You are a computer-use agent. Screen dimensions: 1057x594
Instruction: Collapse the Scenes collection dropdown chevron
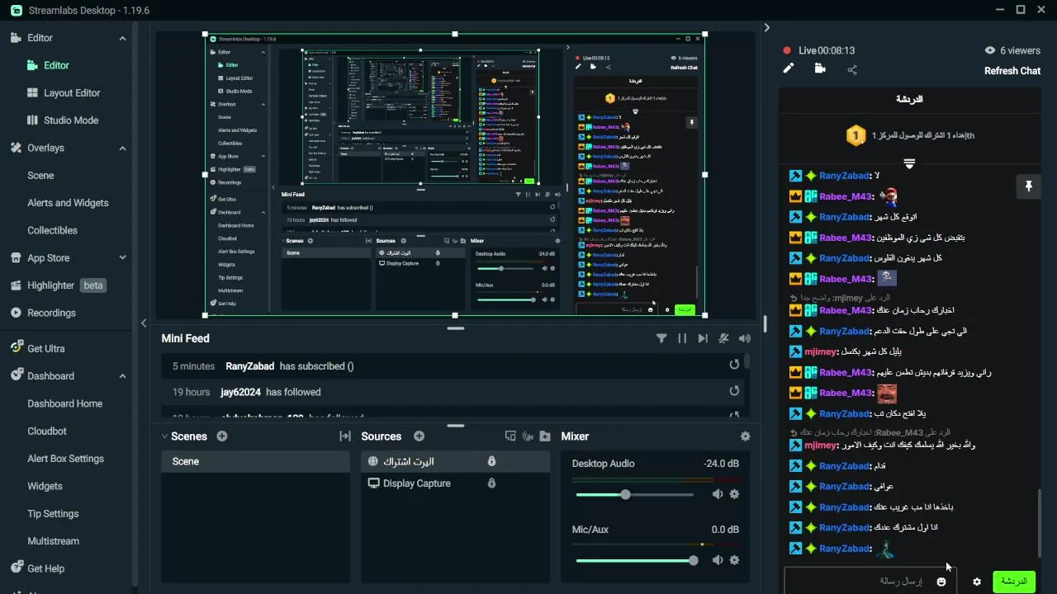click(x=164, y=436)
